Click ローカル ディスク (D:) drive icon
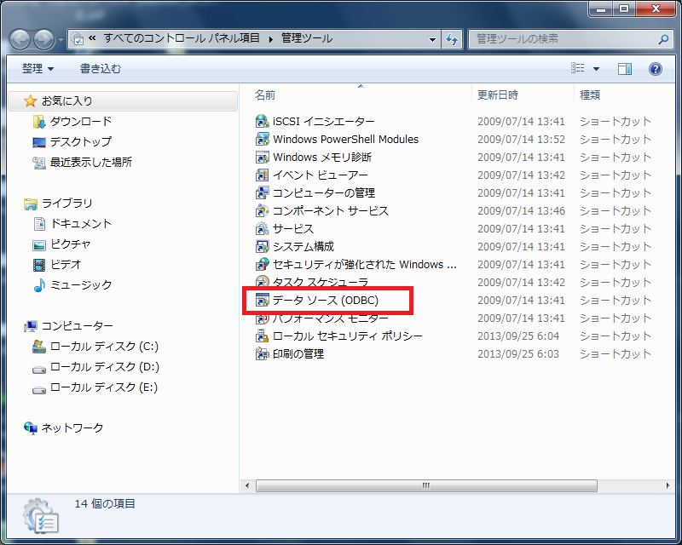The image size is (682, 545). click(39, 370)
